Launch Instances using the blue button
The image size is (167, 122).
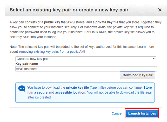point(142,113)
